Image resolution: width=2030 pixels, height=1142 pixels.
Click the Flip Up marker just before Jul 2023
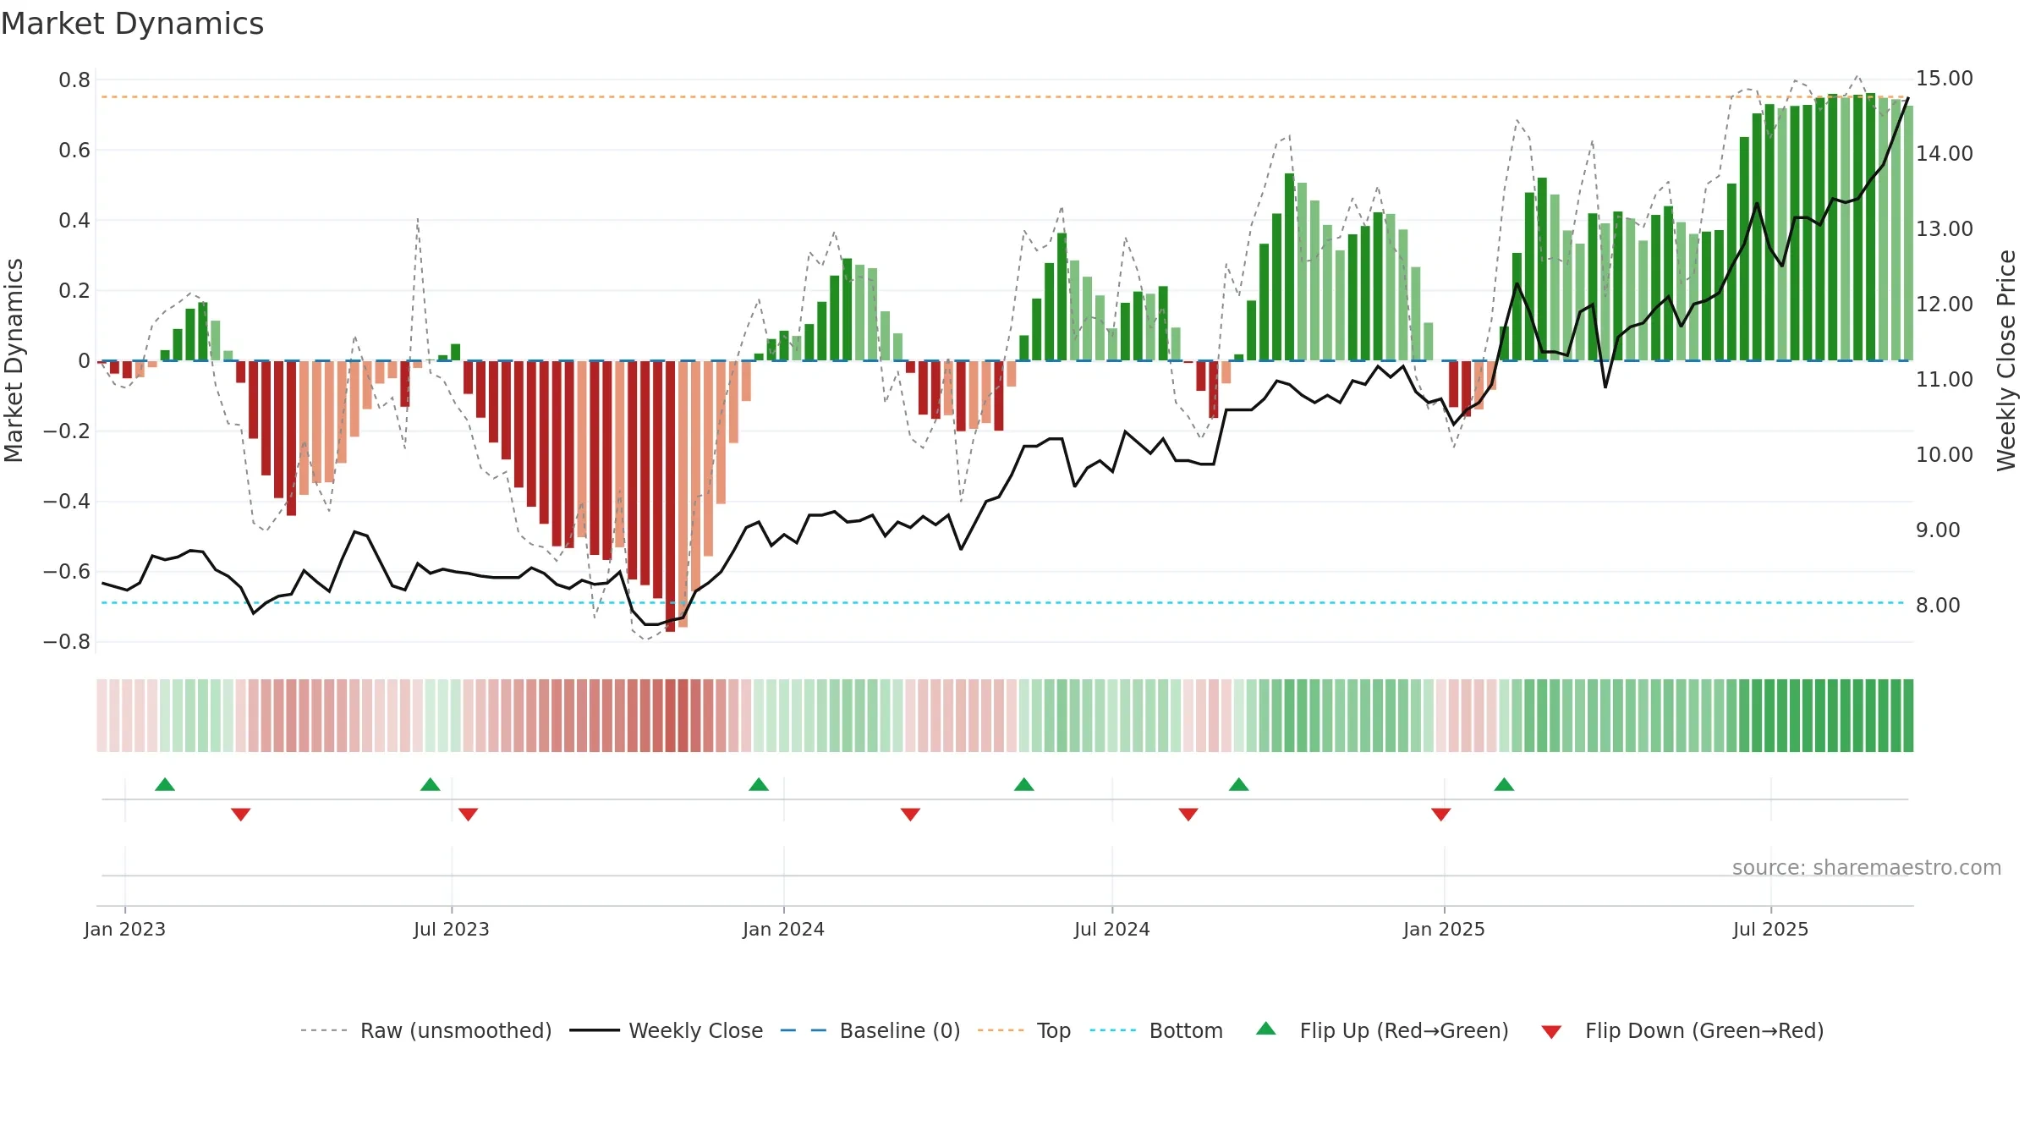(431, 784)
